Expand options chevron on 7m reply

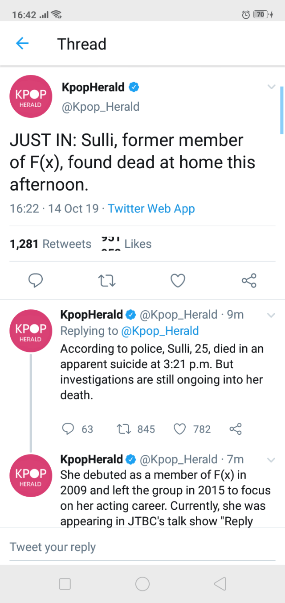(270, 459)
